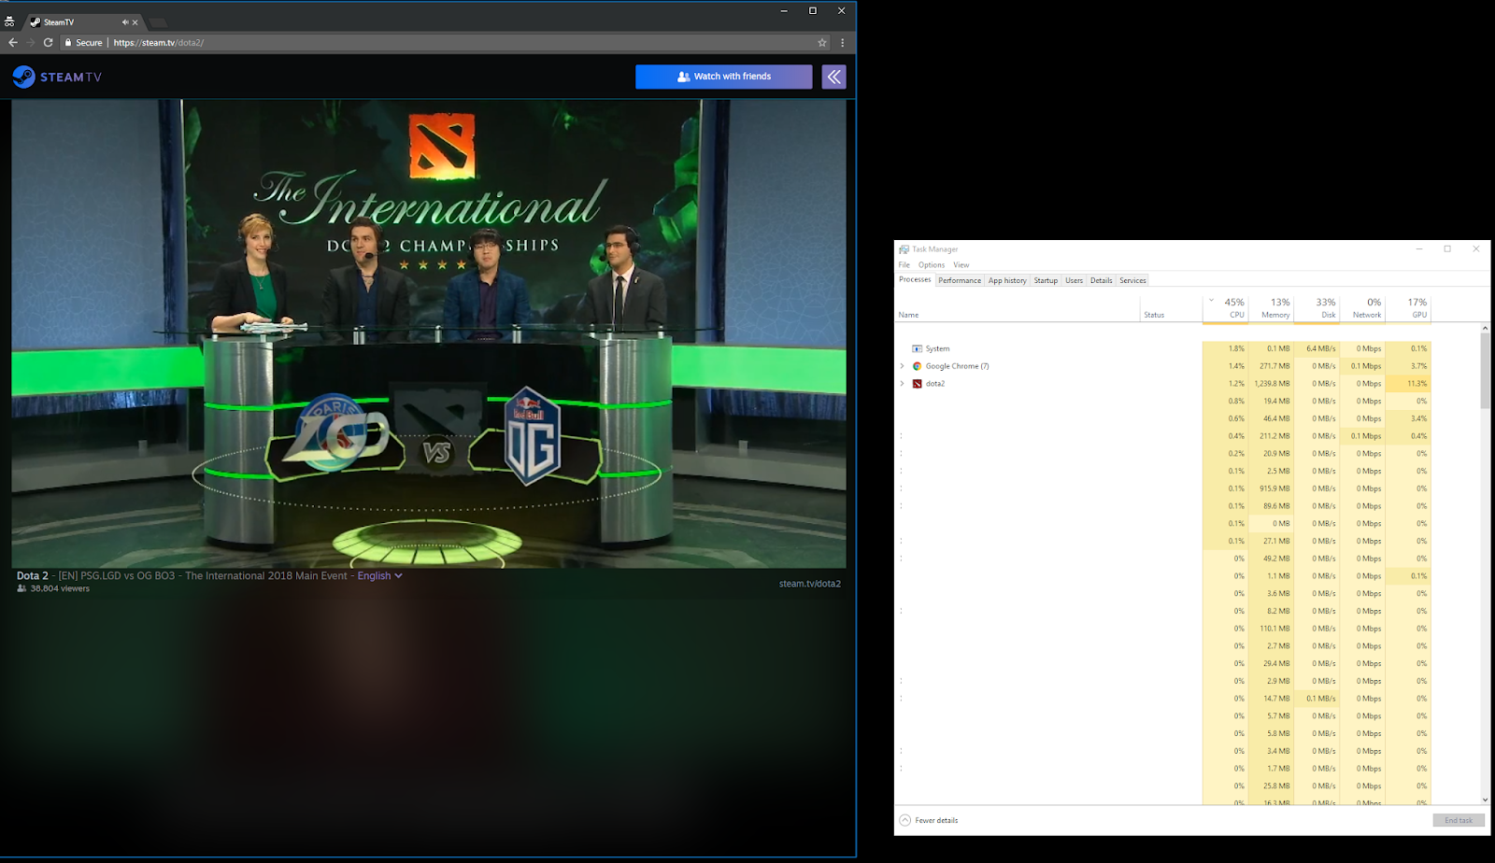
Task: Select the System process row
Action: 1163,348
